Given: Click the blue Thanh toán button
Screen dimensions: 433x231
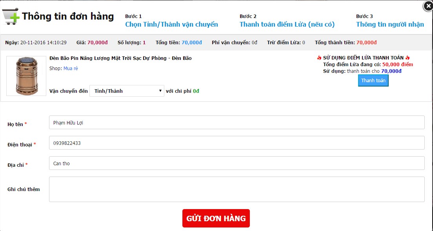Looking at the screenshot, I should pos(373,81).
